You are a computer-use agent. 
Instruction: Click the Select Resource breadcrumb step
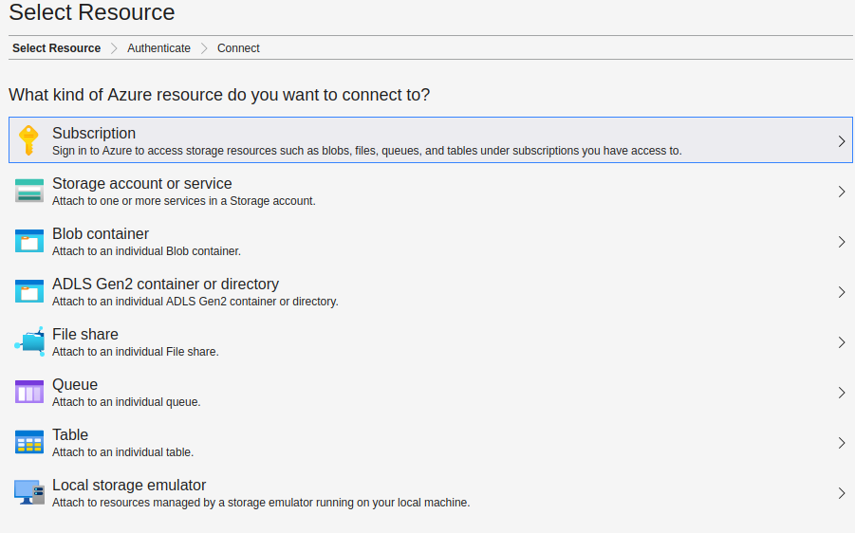56,48
